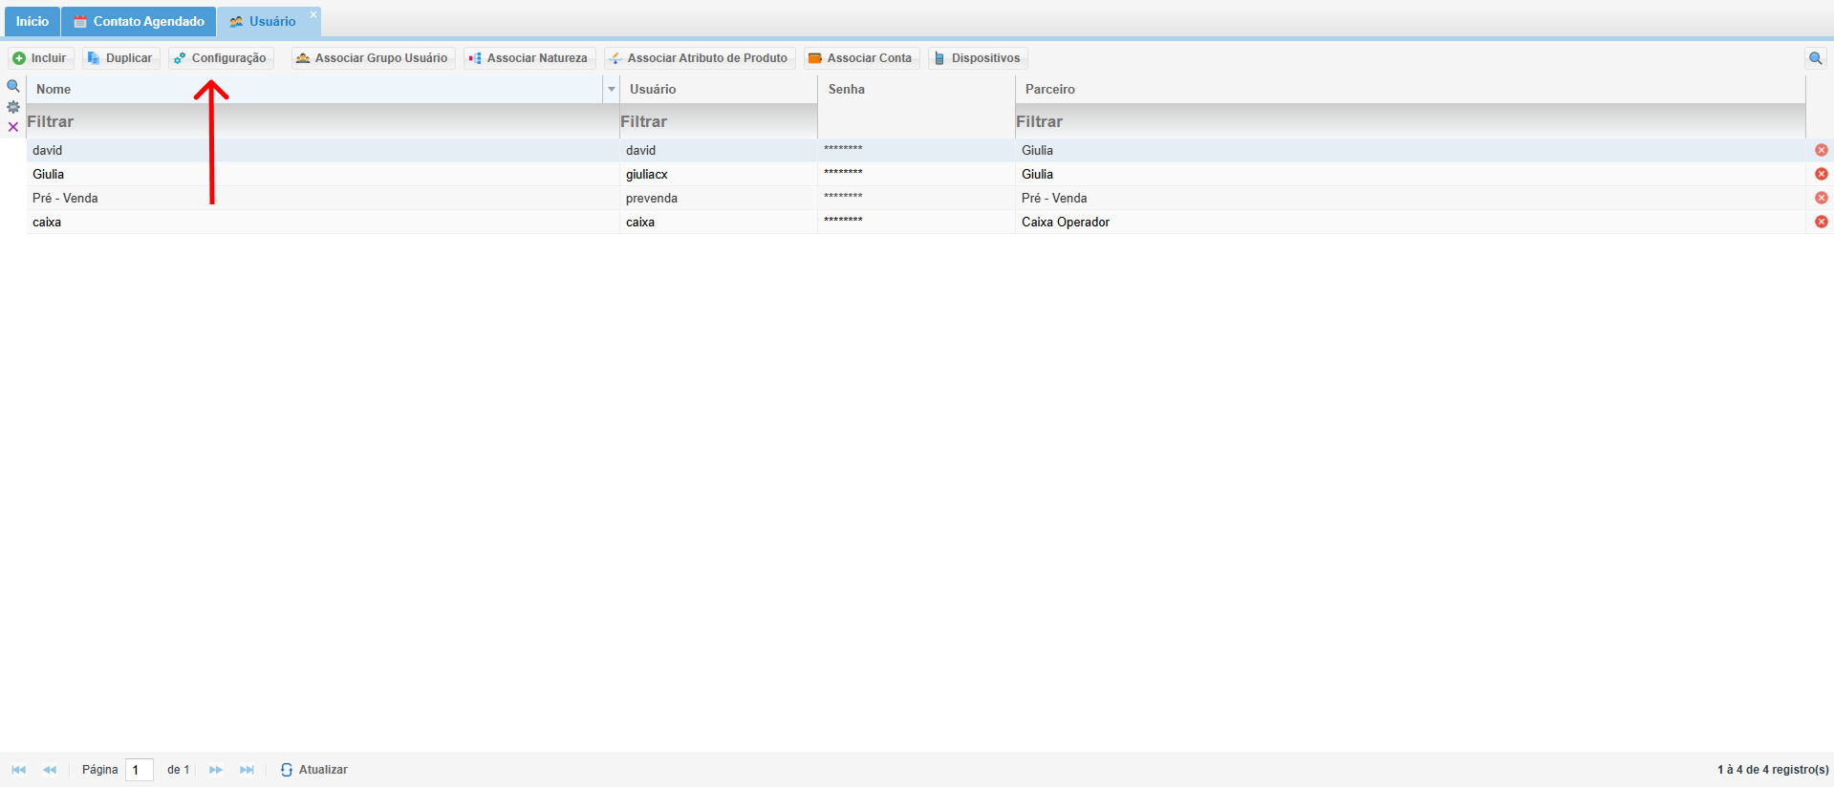This screenshot has height=787, width=1834.
Task: Go to the next page arrow
Action: 216,770
